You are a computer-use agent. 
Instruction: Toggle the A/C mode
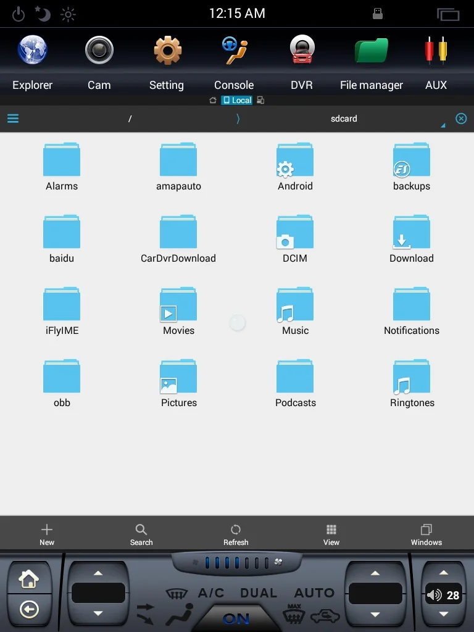pyautogui.click(x=211, y=592)
